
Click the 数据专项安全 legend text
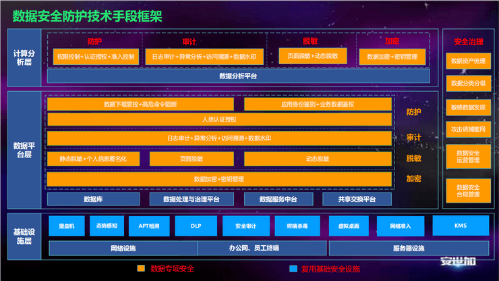click(x=173, y=269)
